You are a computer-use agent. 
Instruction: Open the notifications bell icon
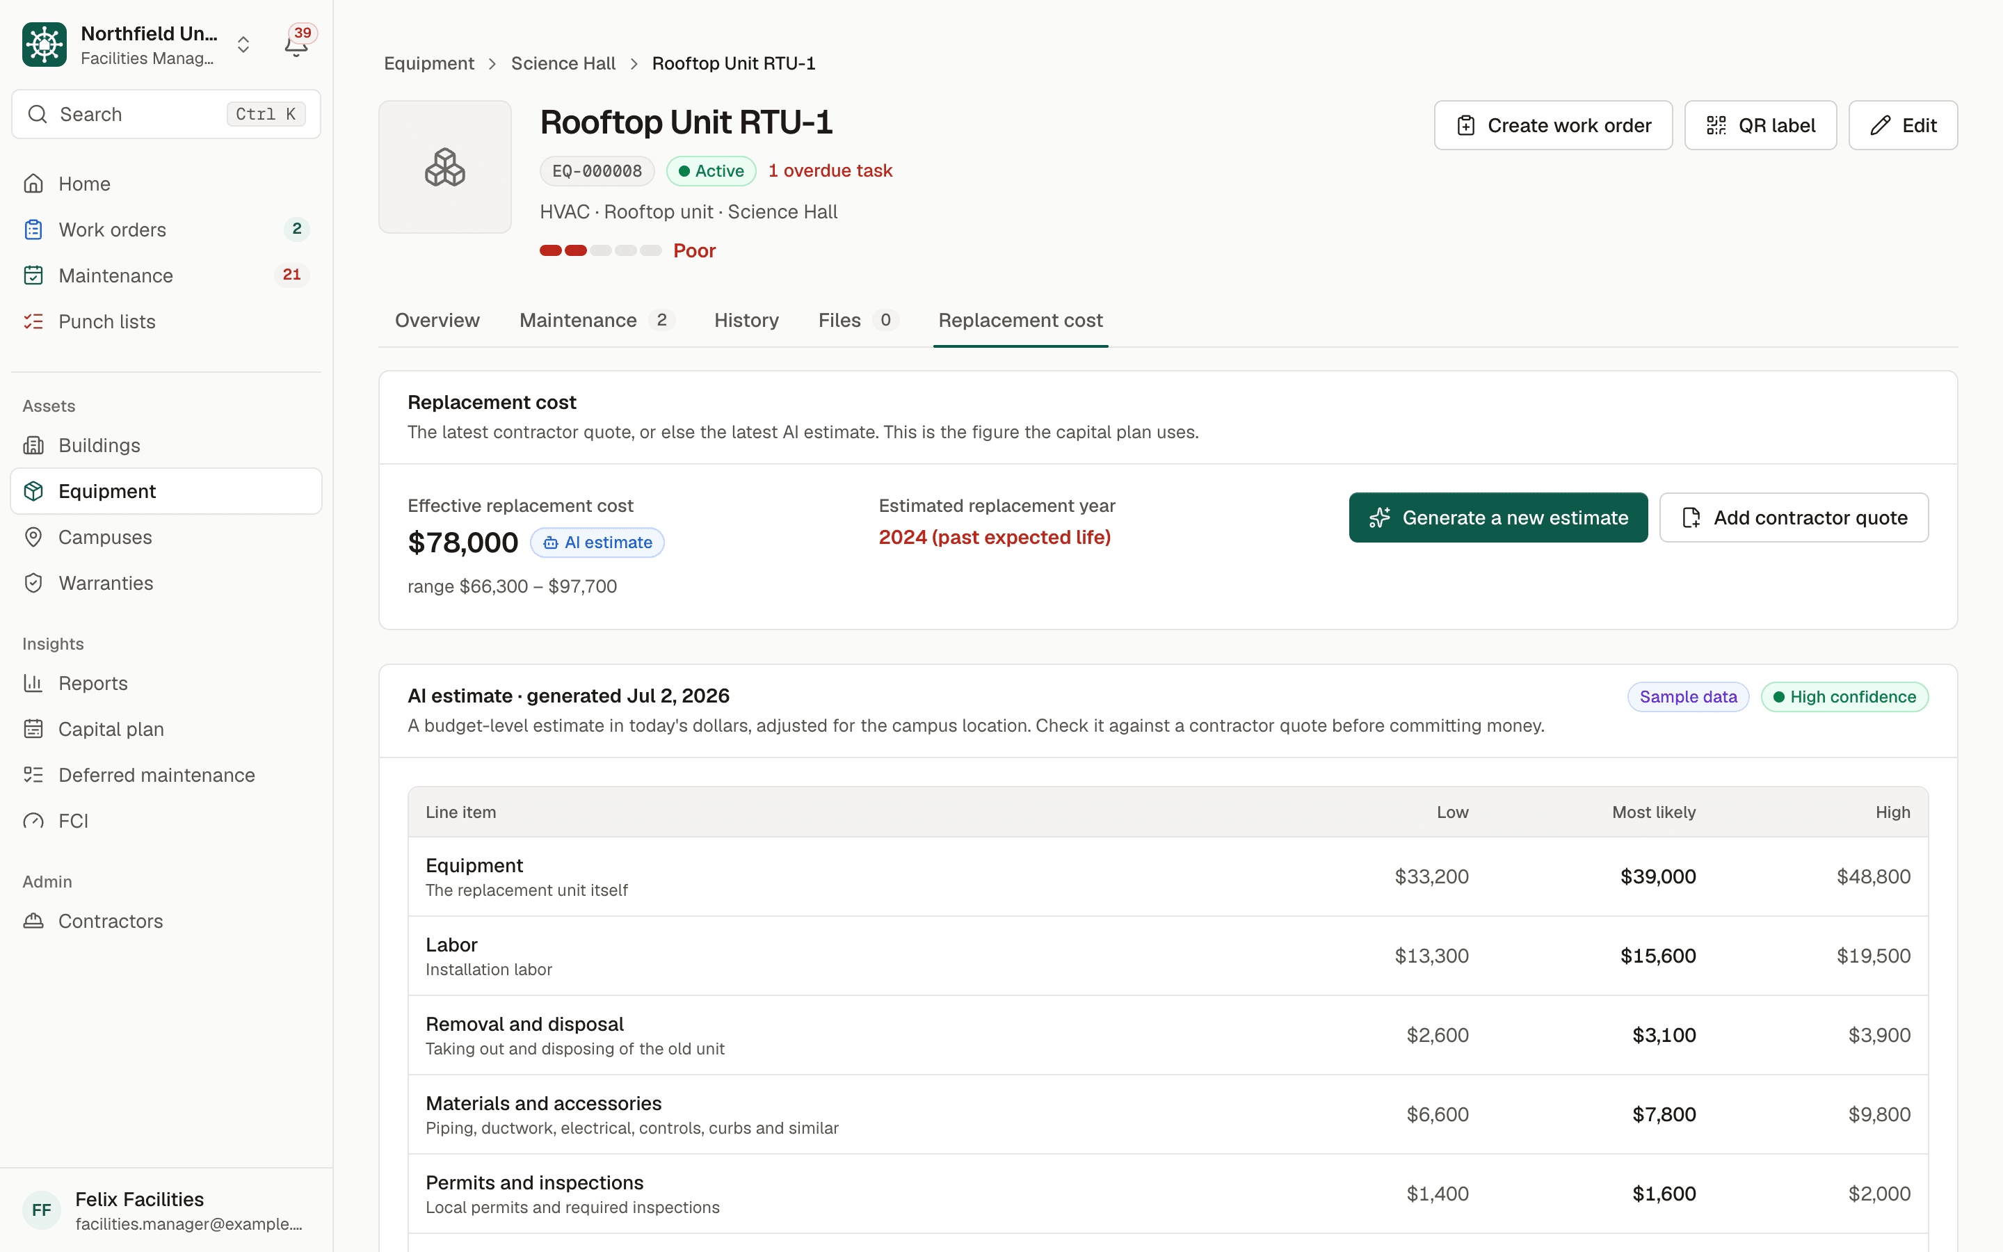296,45
